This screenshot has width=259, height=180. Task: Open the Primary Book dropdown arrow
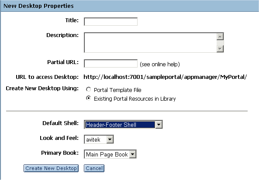pyautogui.click(x=133, y=154)
